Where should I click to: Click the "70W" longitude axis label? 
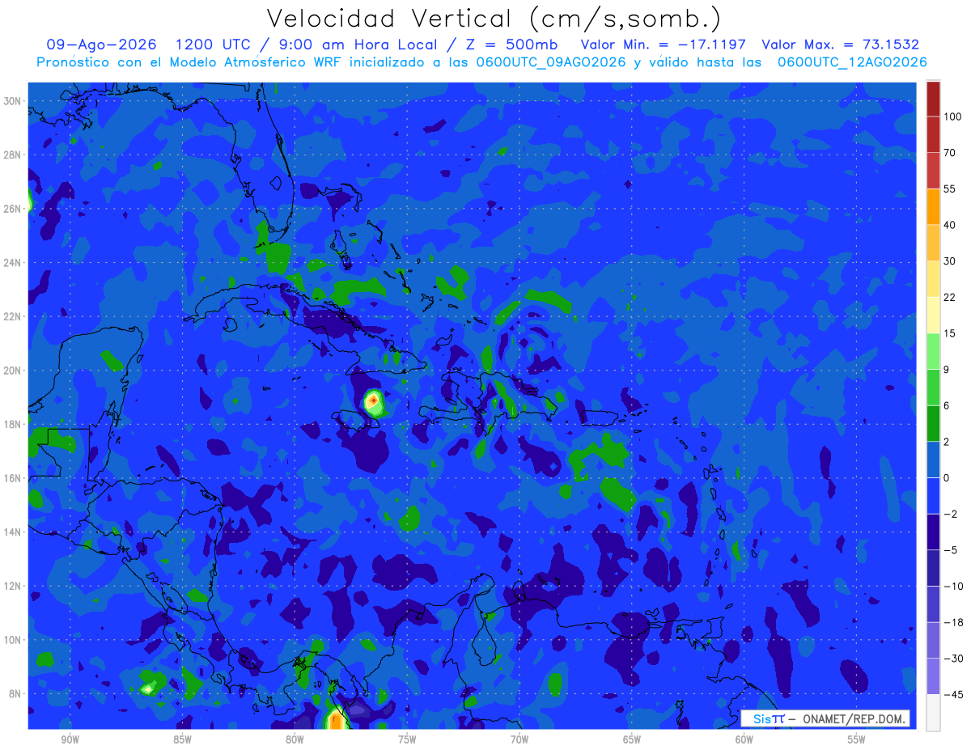519,739
